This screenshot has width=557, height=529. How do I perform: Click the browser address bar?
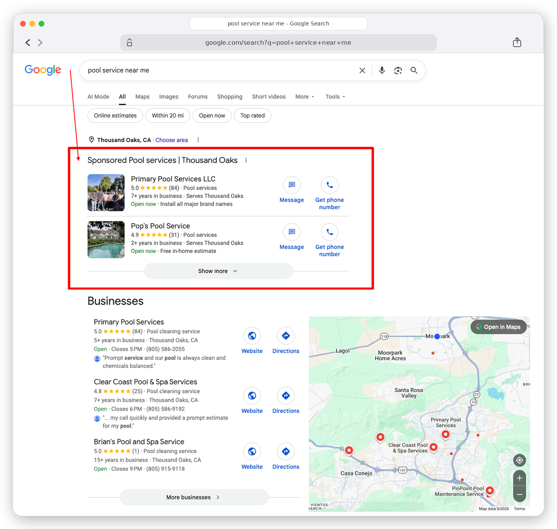pos(278,42)
